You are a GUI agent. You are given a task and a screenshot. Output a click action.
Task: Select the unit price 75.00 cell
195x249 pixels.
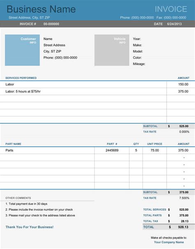[x=155, y=150]
